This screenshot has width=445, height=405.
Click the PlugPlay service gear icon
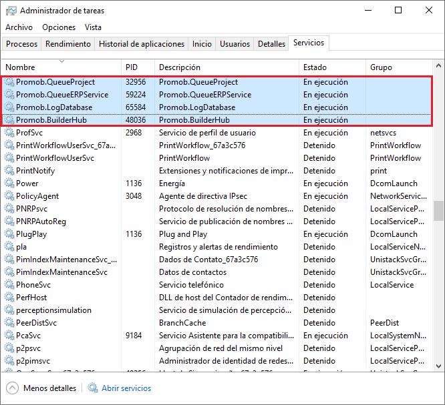[x=9, y=234]
